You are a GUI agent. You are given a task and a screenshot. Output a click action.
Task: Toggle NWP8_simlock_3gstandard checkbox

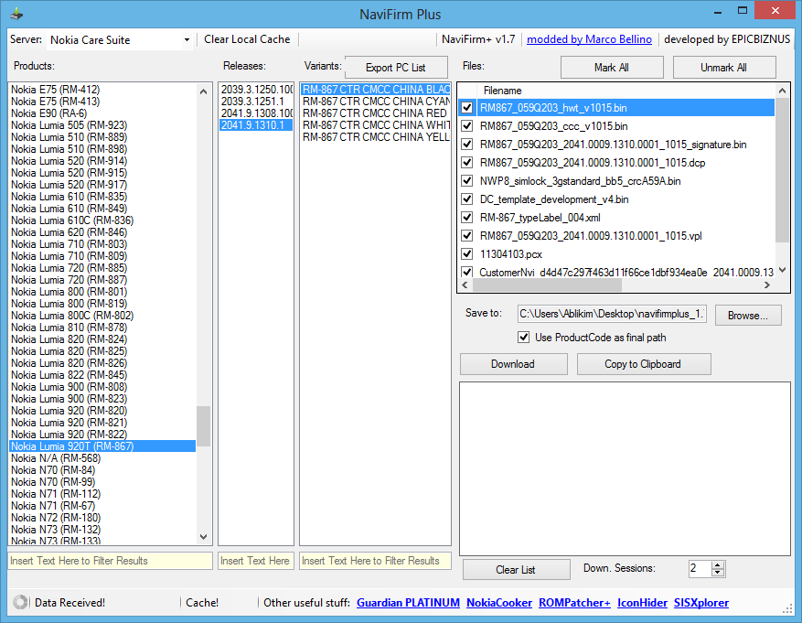click(x=466, y=181)
